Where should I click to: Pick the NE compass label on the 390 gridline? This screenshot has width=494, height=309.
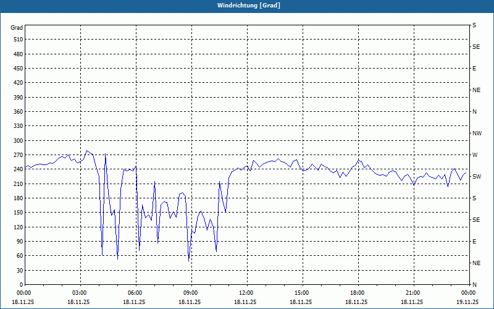[476, 90]
